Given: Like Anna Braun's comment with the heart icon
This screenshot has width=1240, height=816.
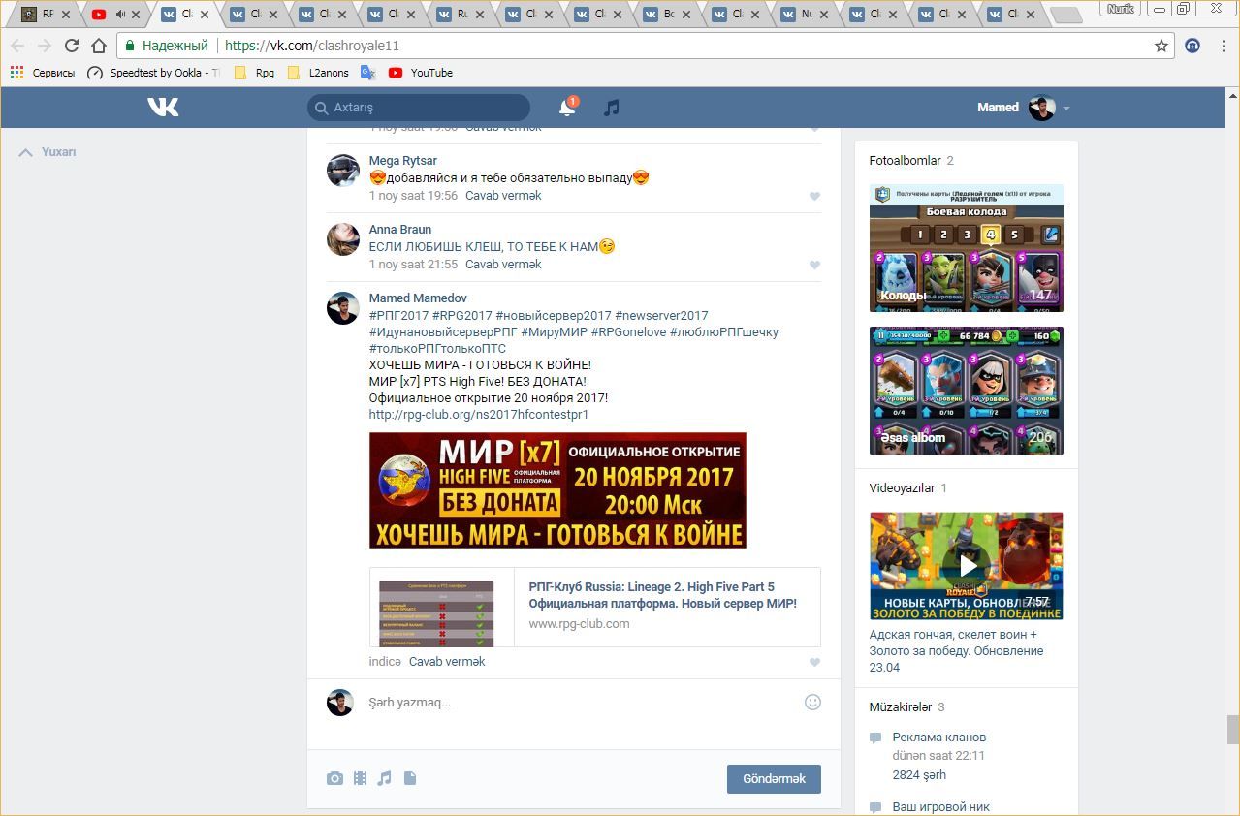Looking at the screenshot, I should 814,265.
